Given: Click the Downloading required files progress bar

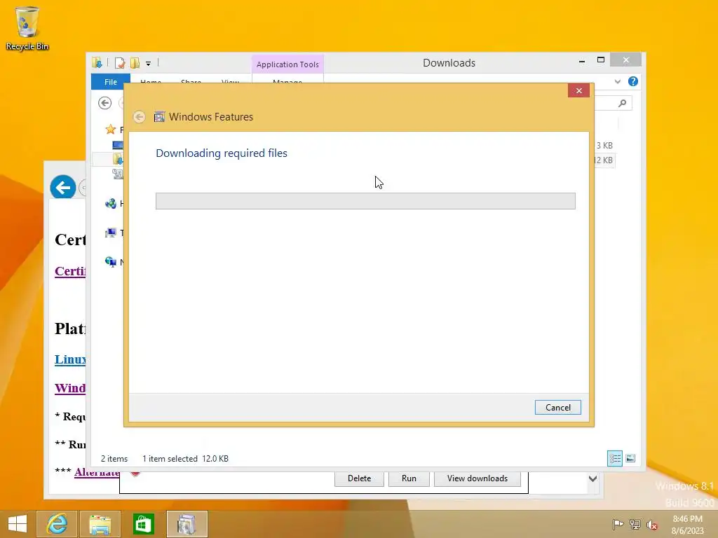Looking at the screenshot, I should point(365,201).
